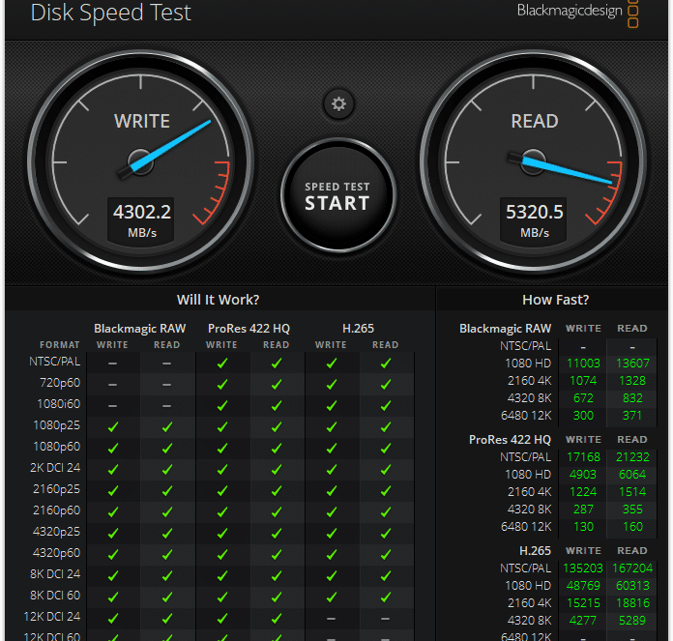Viewport: 673px width, 641px height.
Task: Click ProRes 422 HQ write checkmark for 2160p25
Action: 222,491
